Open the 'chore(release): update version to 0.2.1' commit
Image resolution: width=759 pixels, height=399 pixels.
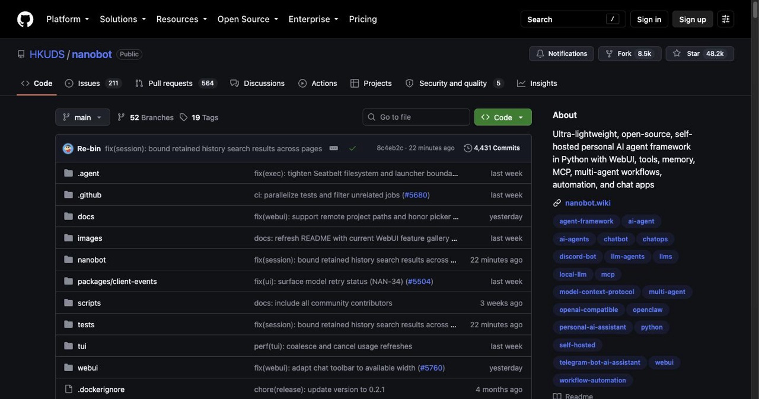pyautogui.click(x=320, y=390)
